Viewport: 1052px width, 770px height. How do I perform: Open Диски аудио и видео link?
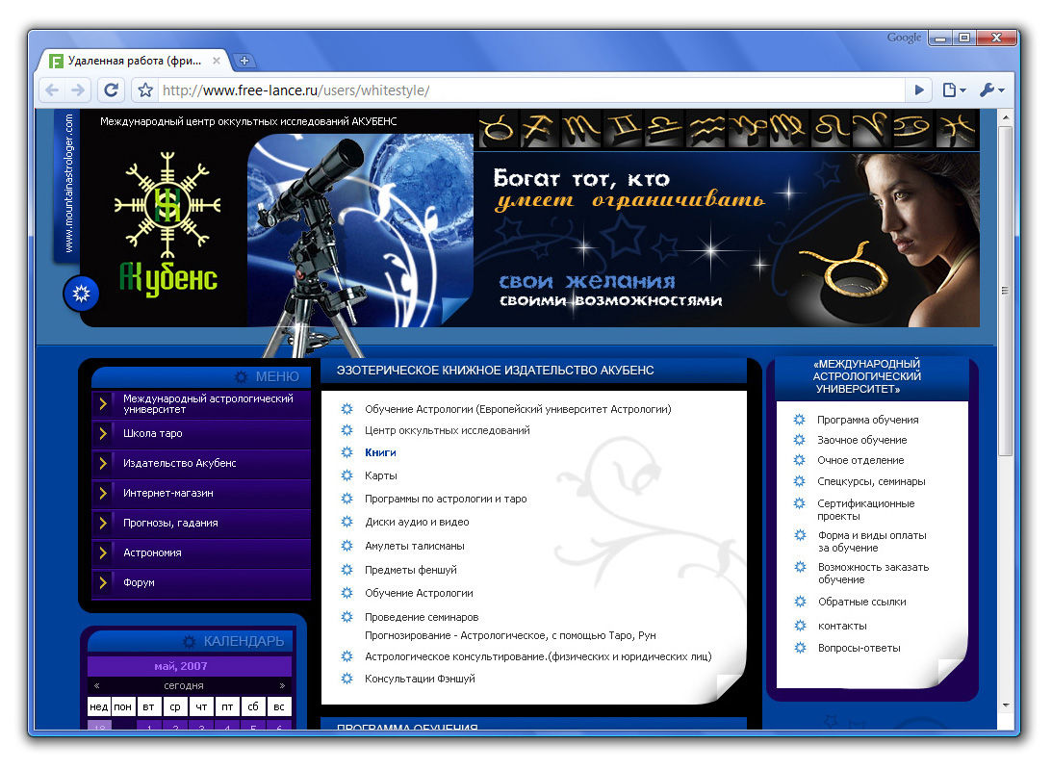point(417,522)
